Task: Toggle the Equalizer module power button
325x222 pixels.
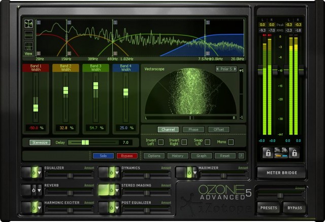Action: pos(35,173)
